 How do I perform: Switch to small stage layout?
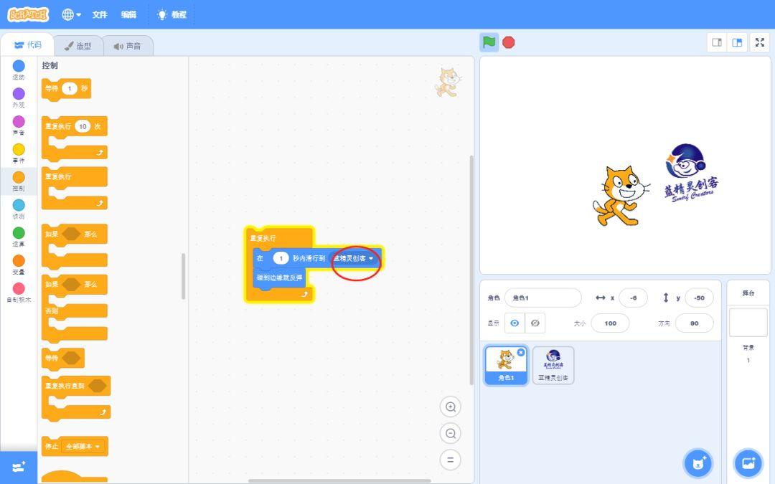pos(717,42)
